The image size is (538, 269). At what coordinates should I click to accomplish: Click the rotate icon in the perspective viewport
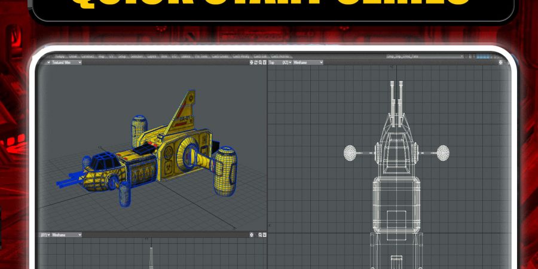click(x=255, y=62)
